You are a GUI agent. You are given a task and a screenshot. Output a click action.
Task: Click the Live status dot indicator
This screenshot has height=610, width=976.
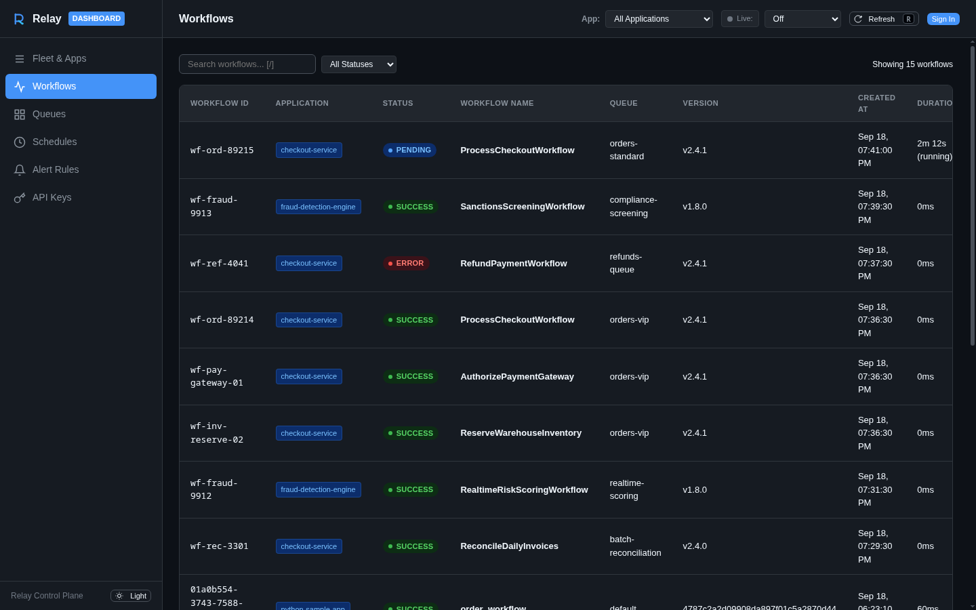(x=730, y=19)
